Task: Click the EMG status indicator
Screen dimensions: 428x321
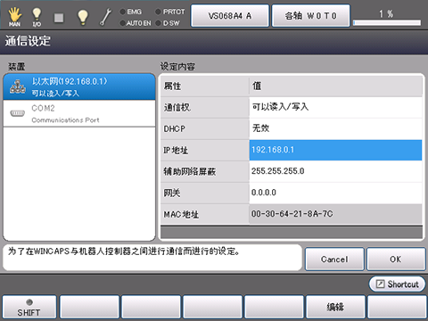Action: coord(131,12)
